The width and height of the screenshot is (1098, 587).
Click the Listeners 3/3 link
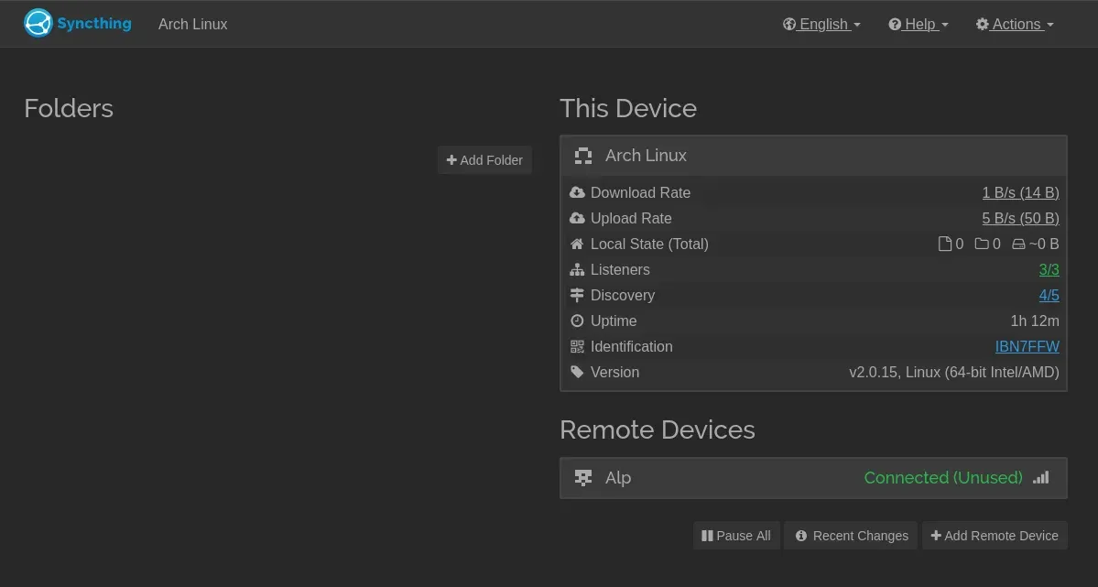pos(1049,269)
